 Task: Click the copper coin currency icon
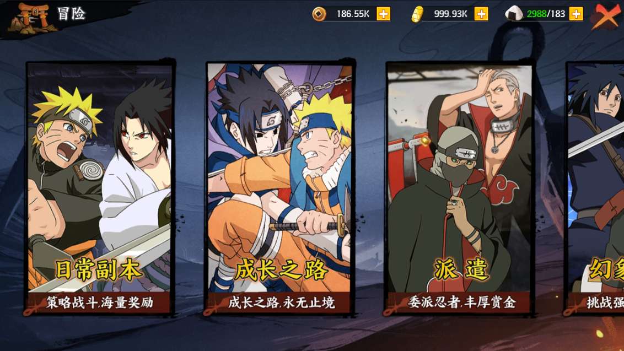coord(319,14)
